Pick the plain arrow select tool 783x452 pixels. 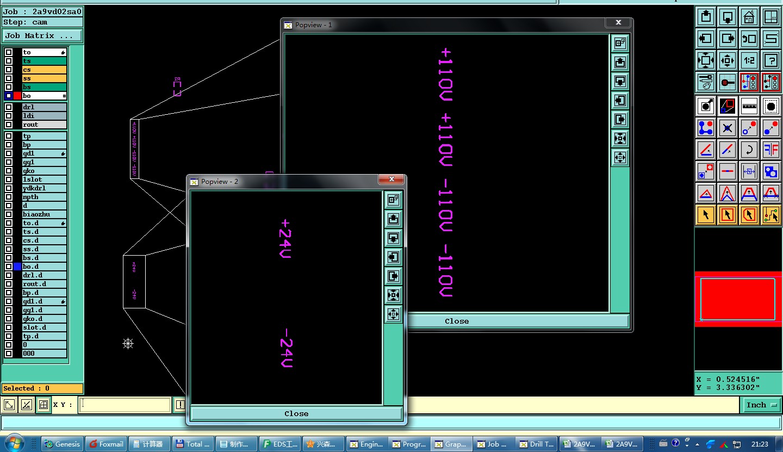click(706, 215)
